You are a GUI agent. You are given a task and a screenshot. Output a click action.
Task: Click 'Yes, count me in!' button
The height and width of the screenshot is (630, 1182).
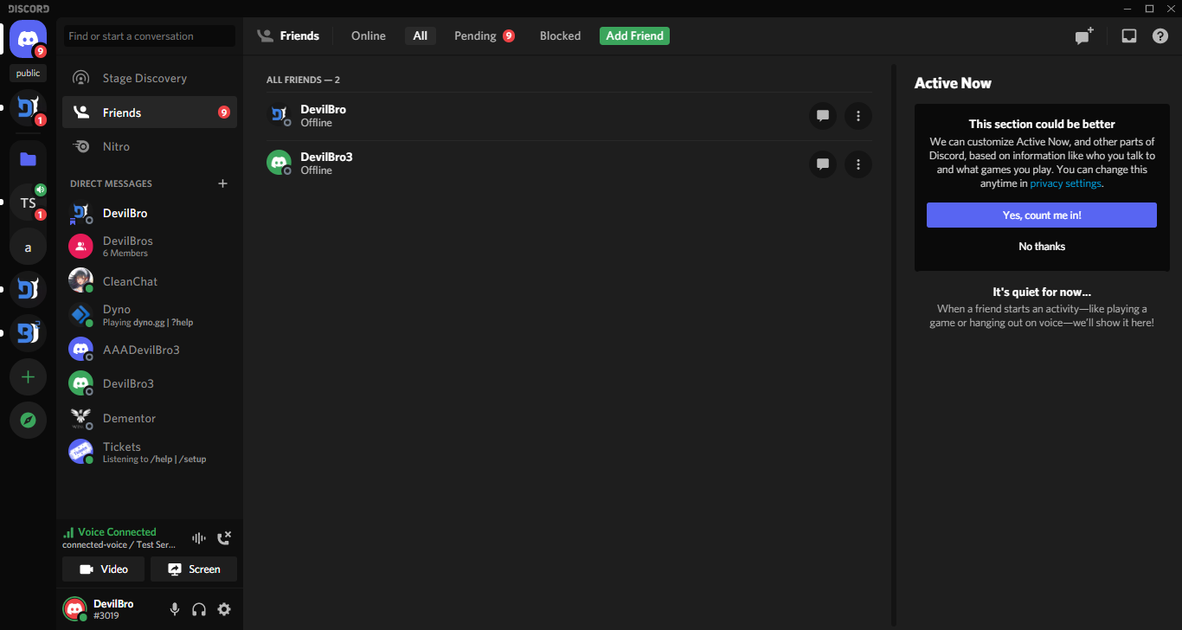1042,215
